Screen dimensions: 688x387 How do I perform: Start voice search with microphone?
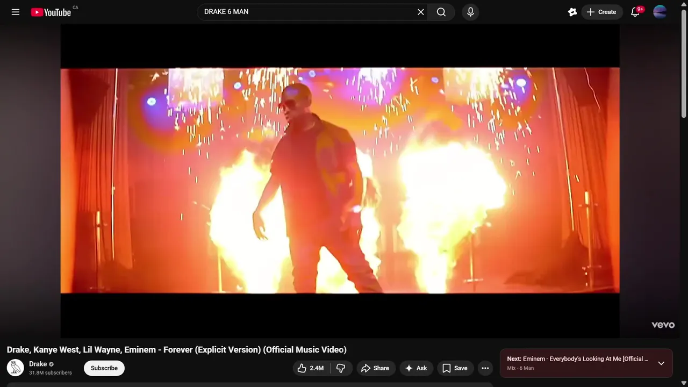click(470, 12)
